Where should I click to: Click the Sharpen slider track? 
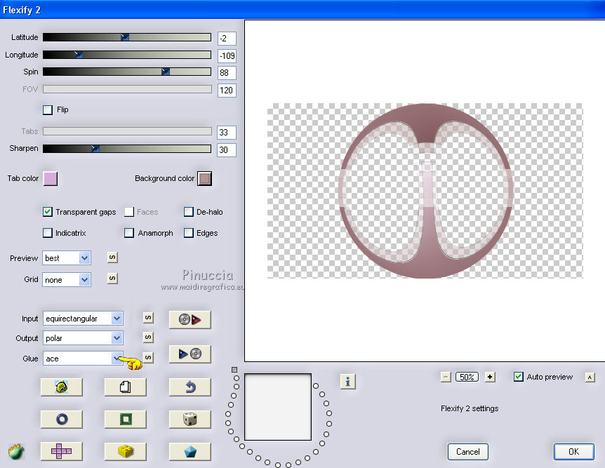click(127, 149)
